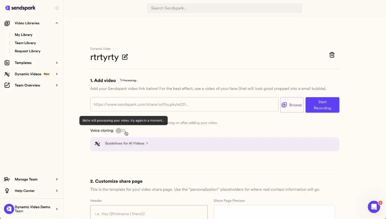386x219 pixels.
Task: Select Request Library in the sidebar
Action: [27, 51]
